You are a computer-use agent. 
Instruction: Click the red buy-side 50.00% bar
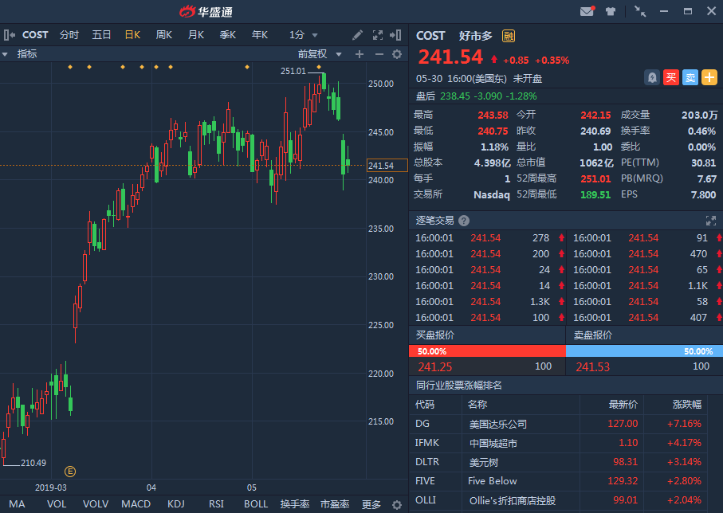click(x=487, y=351)
